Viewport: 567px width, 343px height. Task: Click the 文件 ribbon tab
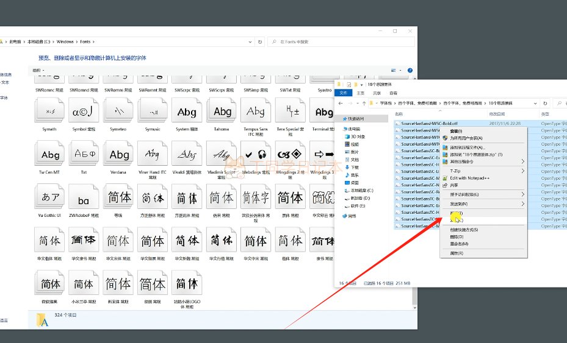(343, 93)
